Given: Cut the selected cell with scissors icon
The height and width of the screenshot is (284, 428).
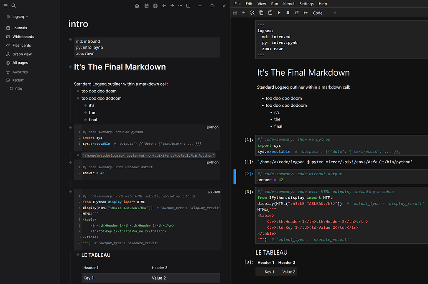Looking at the screenshot, I should (252, 13).
